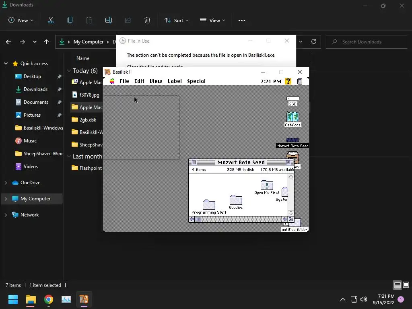Expand the OneDrive tree node
The height and width of the screenshot is (309, 412).
(6, 183)
